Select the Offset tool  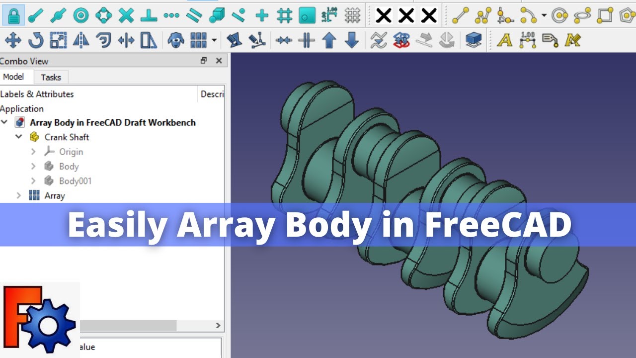click(x=103, y=40)
